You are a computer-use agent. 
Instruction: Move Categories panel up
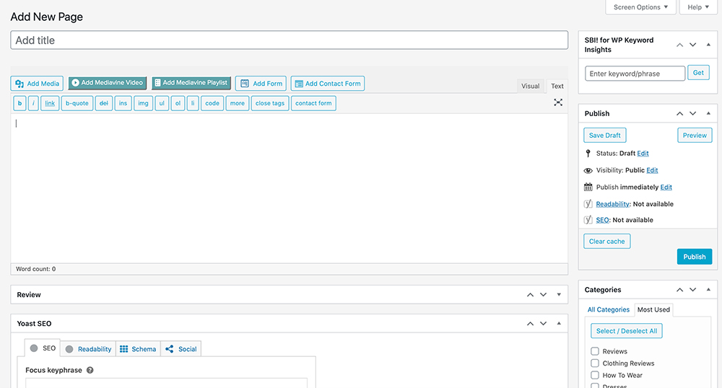click(679, 290)
